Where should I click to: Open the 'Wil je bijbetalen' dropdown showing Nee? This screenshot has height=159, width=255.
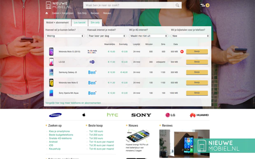190,36
